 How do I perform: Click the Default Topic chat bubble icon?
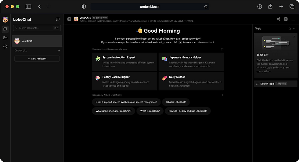pos(257,84)
